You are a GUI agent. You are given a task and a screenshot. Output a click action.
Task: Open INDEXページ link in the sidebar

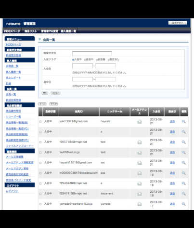[x=13, y=44]
